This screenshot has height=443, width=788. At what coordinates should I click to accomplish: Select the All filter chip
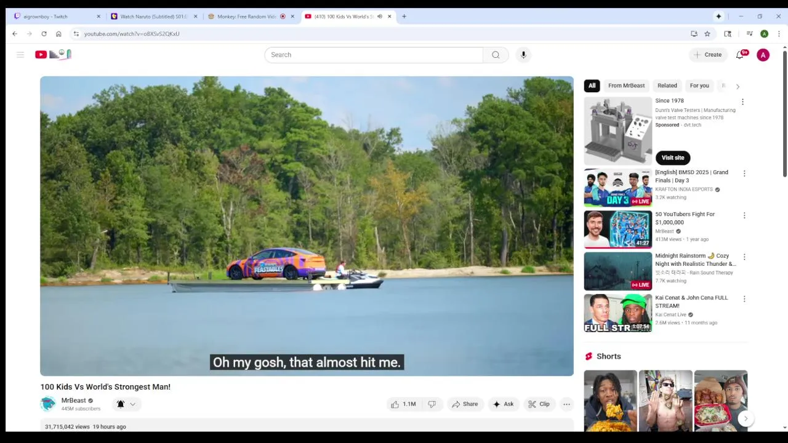(592, 86)
